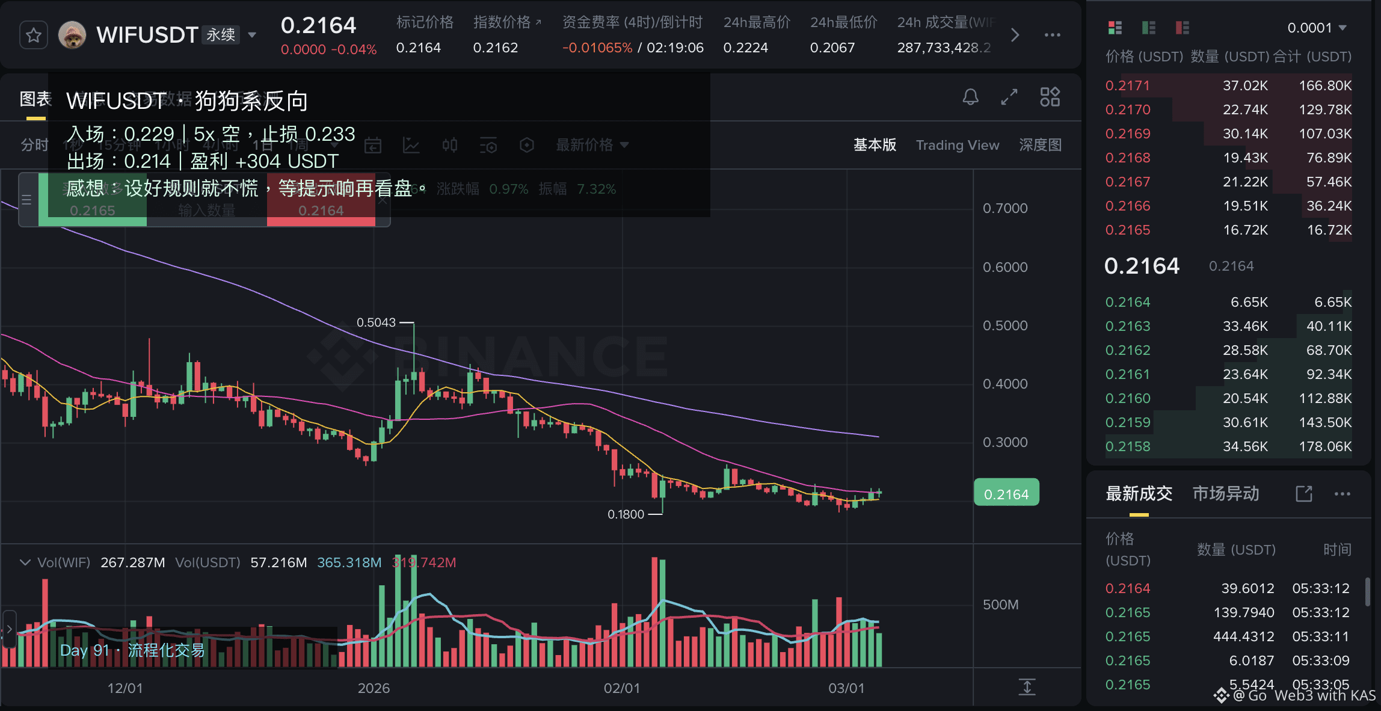Close the quick-trade order panel
This screenshot has width=1381, height=711.
click(x=383, y=200)
